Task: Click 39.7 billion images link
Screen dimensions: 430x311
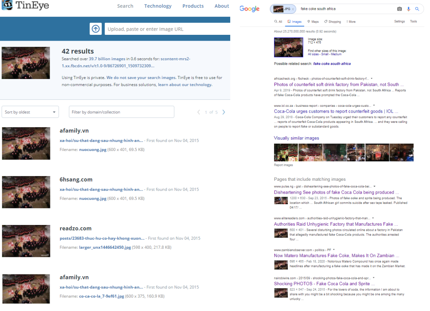Action: (107, 59)
